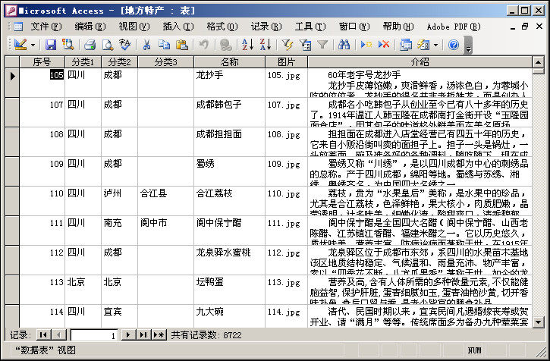The height and width of the screenshot is (361, 550).
Task: Switch to Design view icon
Action: click(20, 45)
